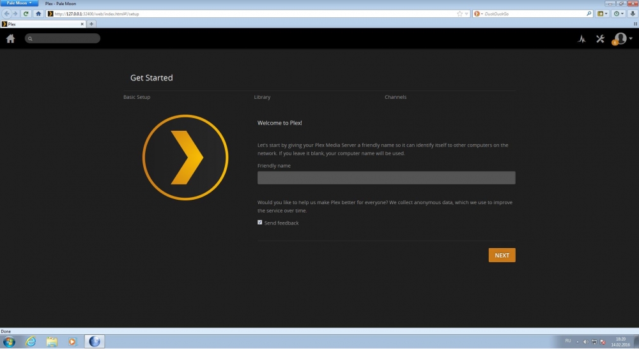Click the user account avatar

[x=620, y=39]
